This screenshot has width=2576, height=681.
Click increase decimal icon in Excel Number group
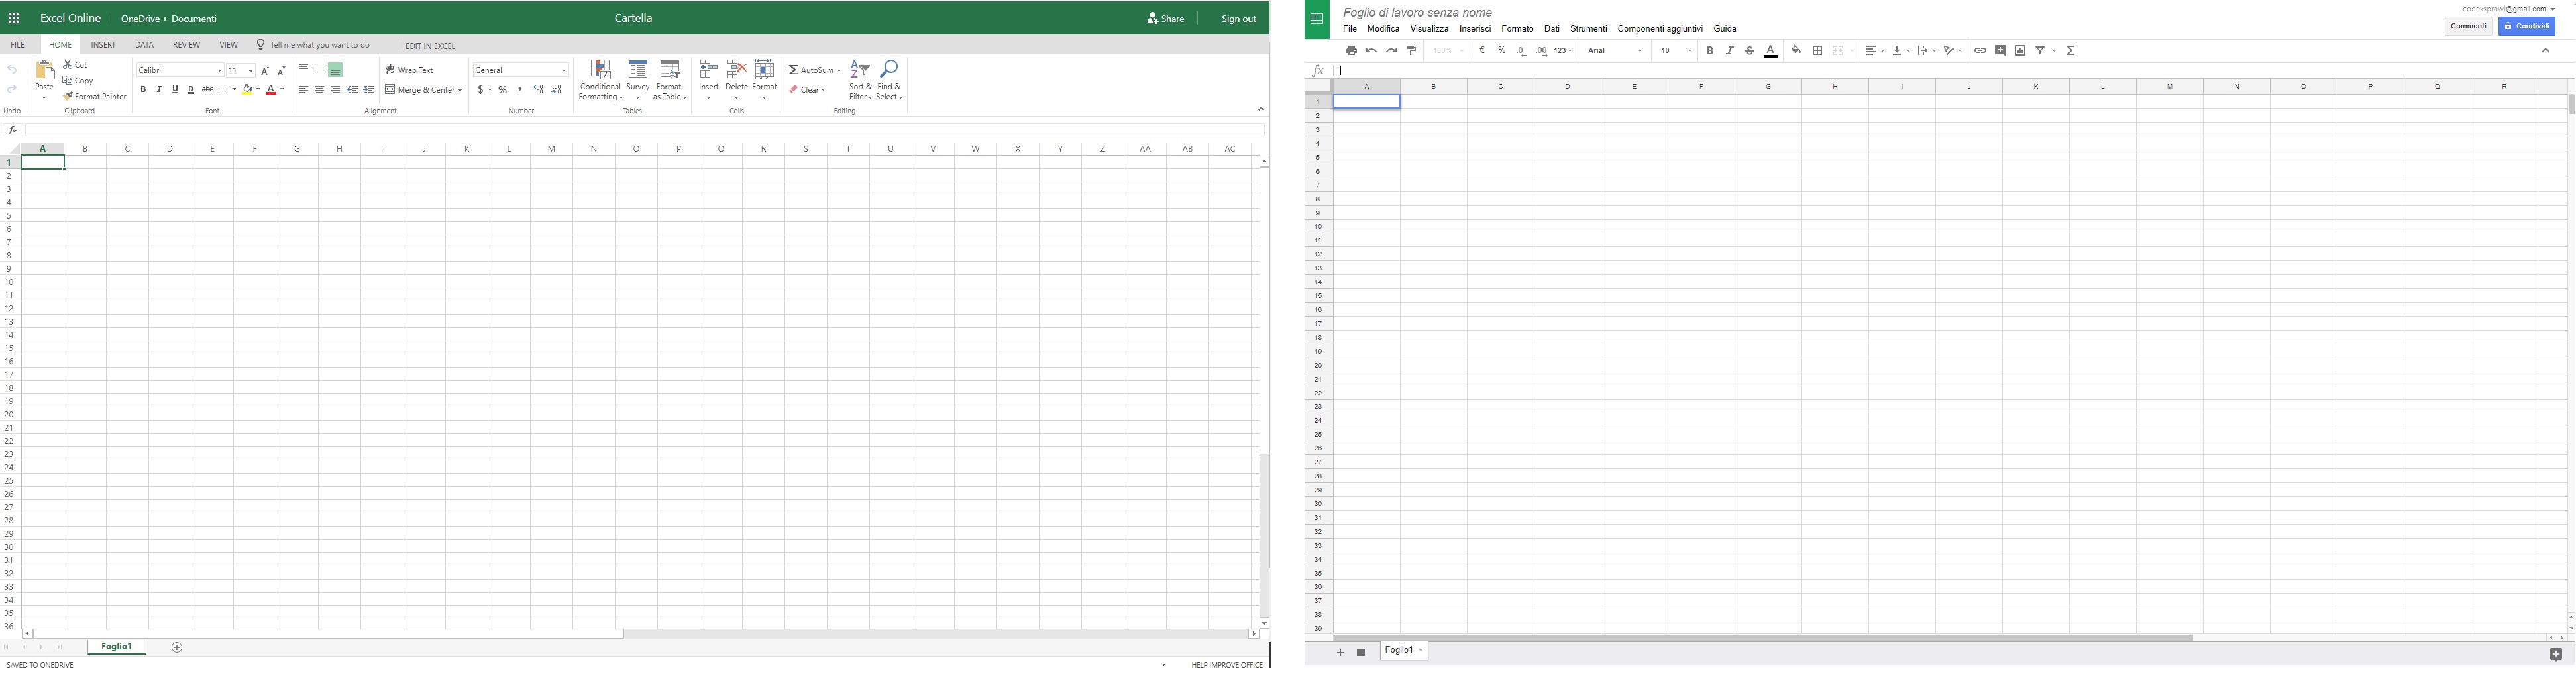point(538,90)
